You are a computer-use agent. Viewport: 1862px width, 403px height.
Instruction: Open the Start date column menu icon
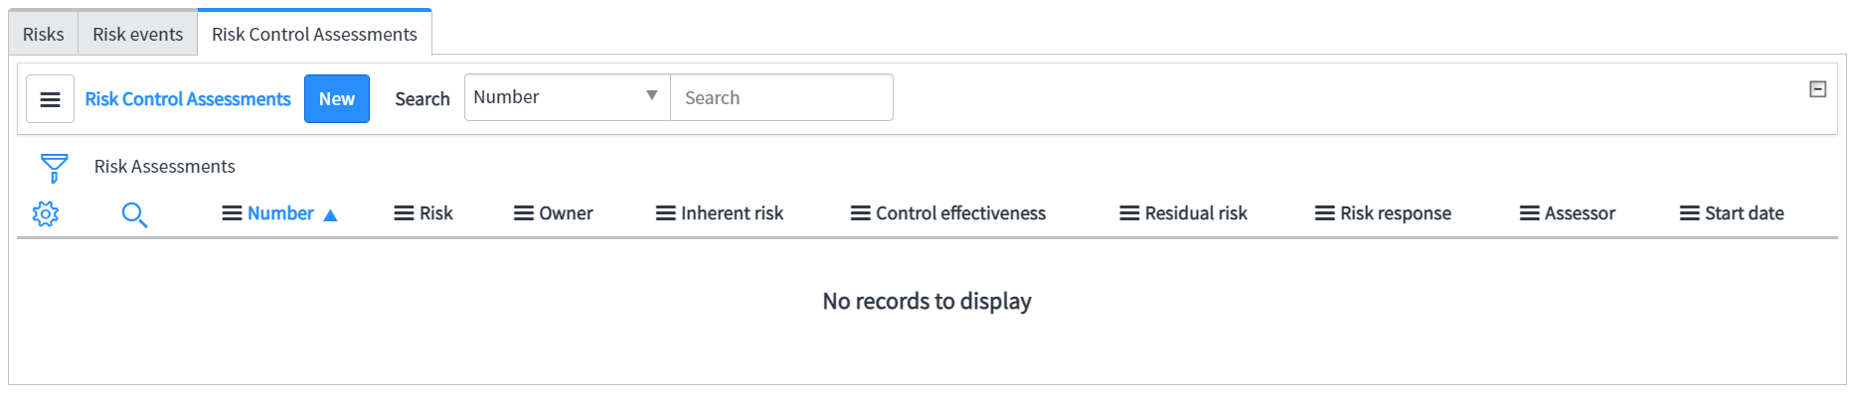pyautogui.click(x=1690, y=213)
